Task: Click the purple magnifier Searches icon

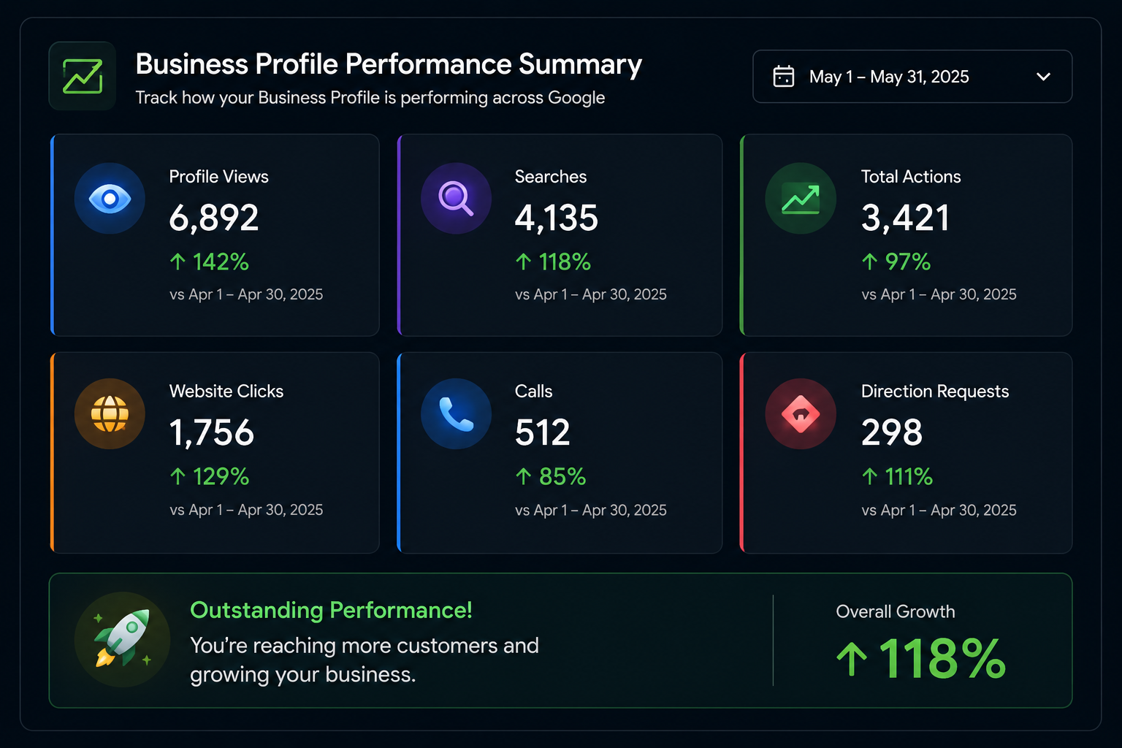Action: coord(456,198)
